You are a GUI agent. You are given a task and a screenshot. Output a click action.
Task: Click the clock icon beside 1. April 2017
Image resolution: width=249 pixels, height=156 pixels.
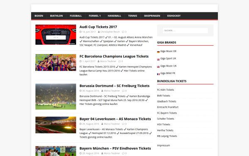(x=81, y=61)
